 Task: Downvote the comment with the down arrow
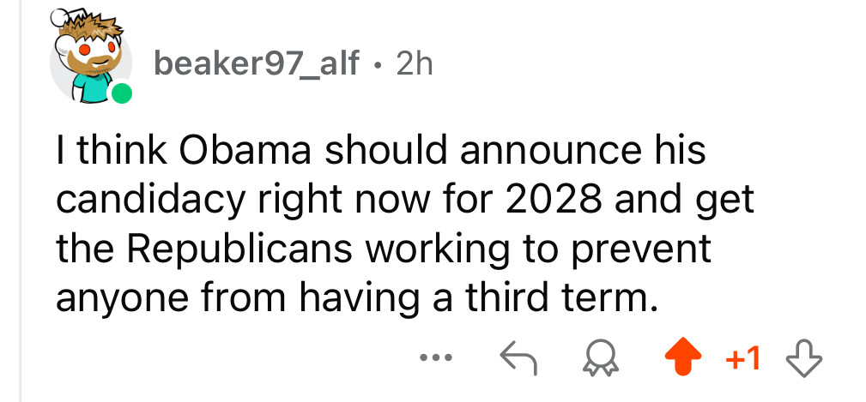tap(802, 355)
